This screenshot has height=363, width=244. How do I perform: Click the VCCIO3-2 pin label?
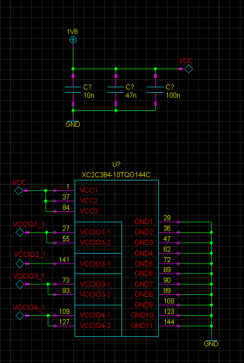(95, 294)
